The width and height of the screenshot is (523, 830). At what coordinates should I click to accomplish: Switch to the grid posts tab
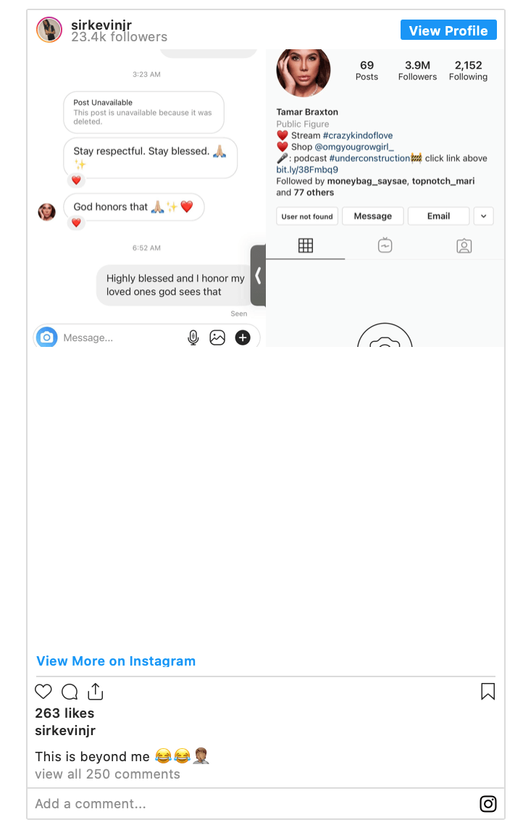tap(306, 246)
